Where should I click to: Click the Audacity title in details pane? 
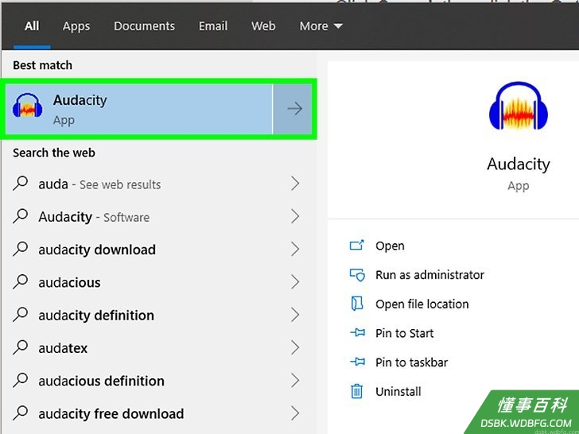[519, 165]
